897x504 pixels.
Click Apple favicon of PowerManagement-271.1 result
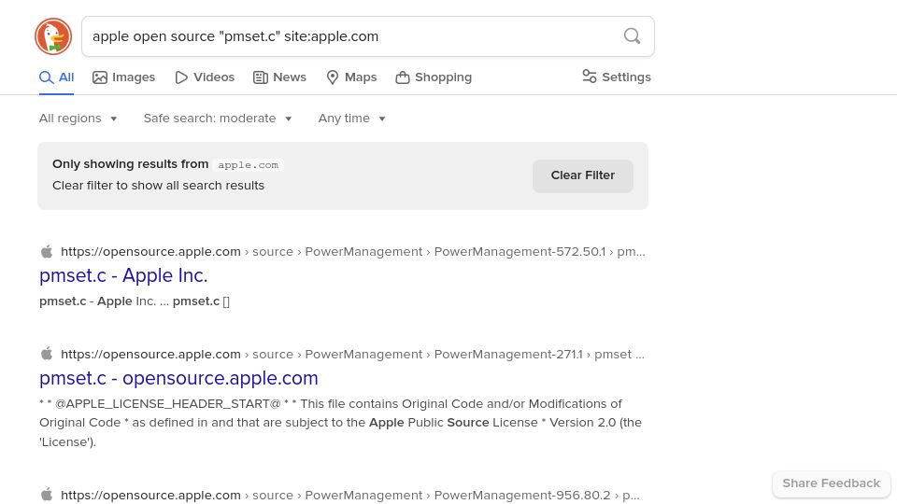point(47,354)
